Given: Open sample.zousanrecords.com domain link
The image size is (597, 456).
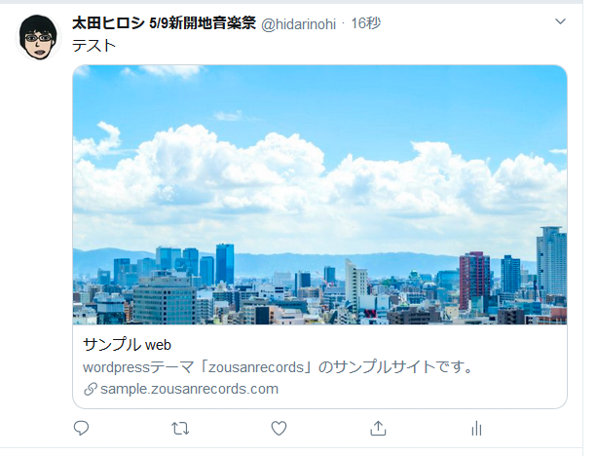Looking at the screenshot, I should (x=189, y=389).
